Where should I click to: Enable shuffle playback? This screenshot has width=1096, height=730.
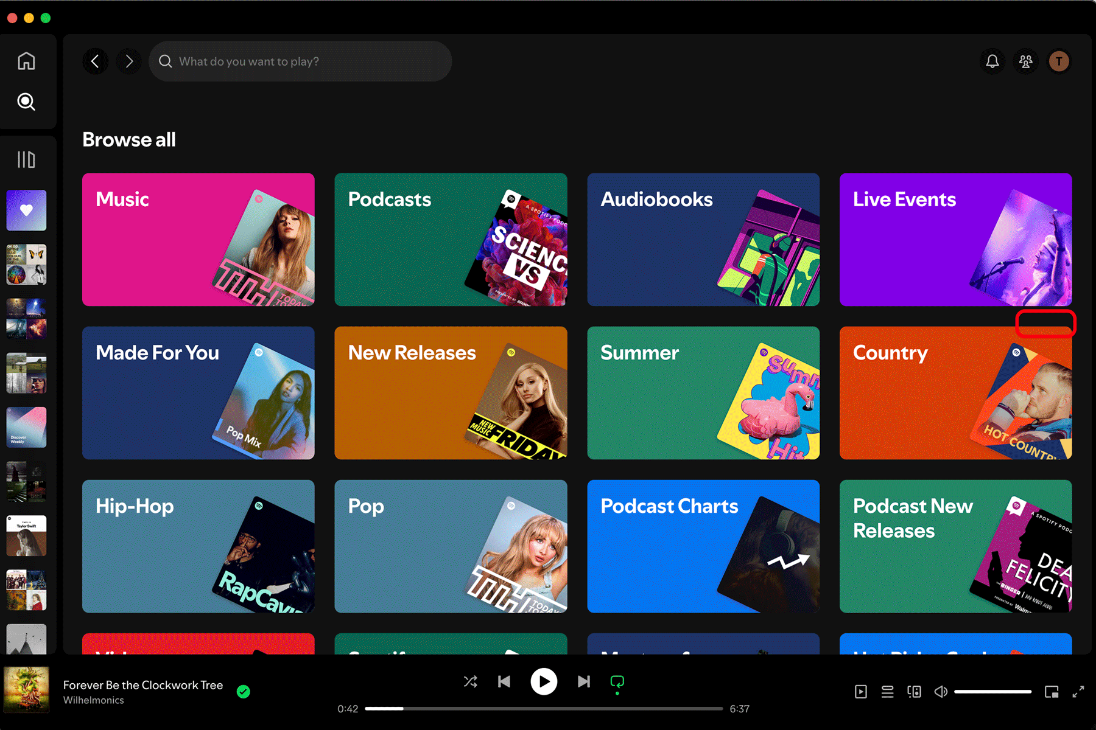(470, 681)
